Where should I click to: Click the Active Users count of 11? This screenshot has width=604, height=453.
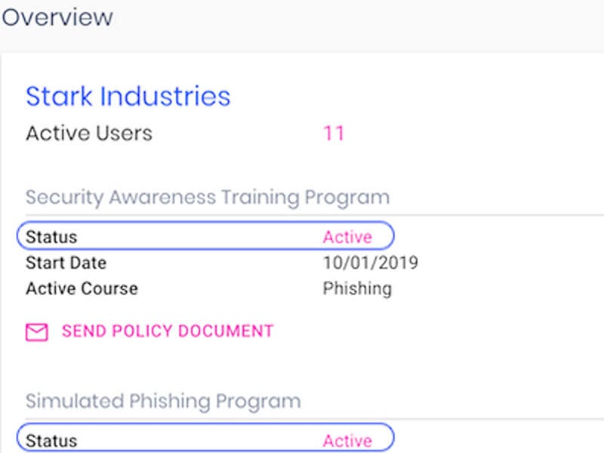tap(334, 134)
